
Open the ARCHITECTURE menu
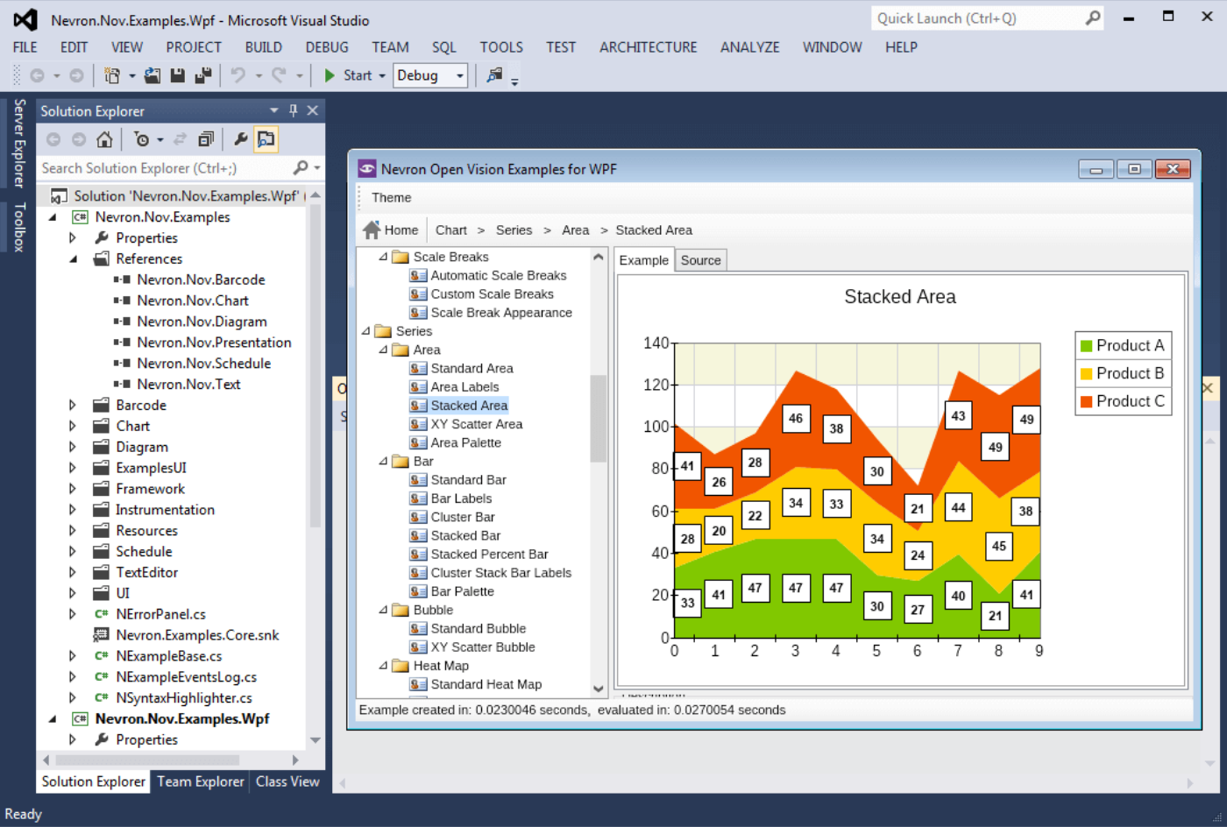648,47
